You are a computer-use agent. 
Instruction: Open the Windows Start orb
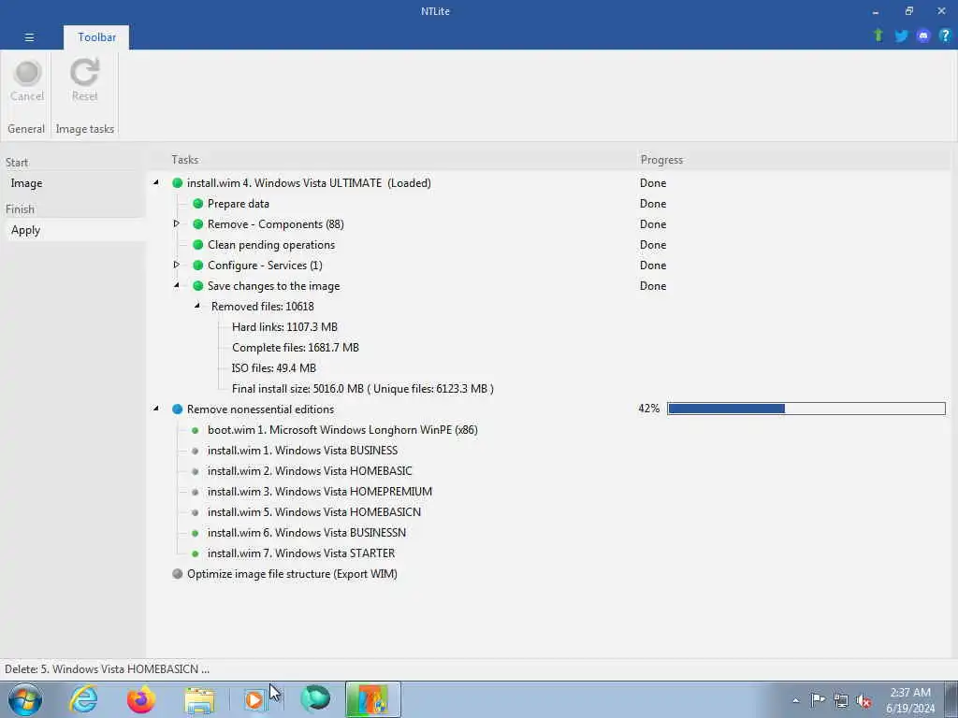(x=25, y=699)
